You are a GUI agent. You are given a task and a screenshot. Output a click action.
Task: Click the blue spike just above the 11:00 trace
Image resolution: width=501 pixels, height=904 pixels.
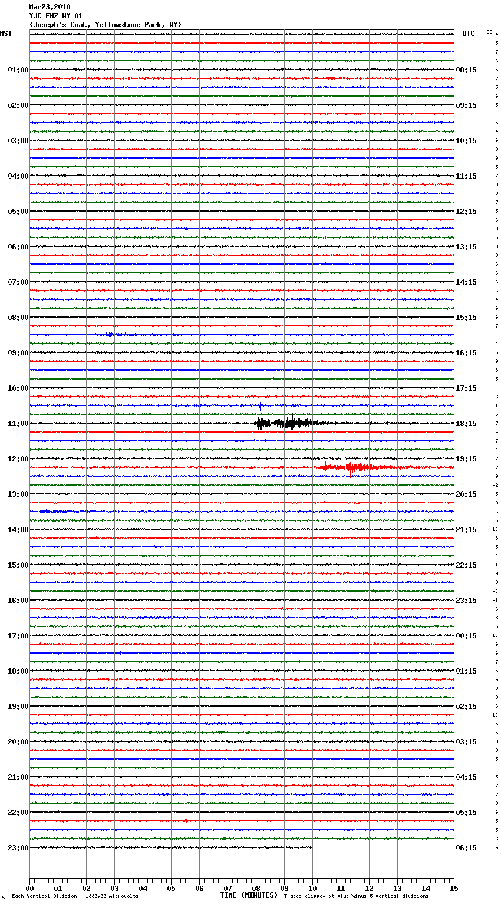[259, 405]
